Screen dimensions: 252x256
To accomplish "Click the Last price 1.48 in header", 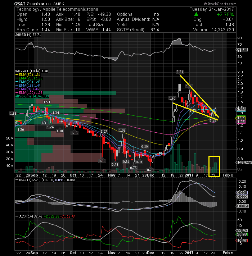I will coord(230,25).
